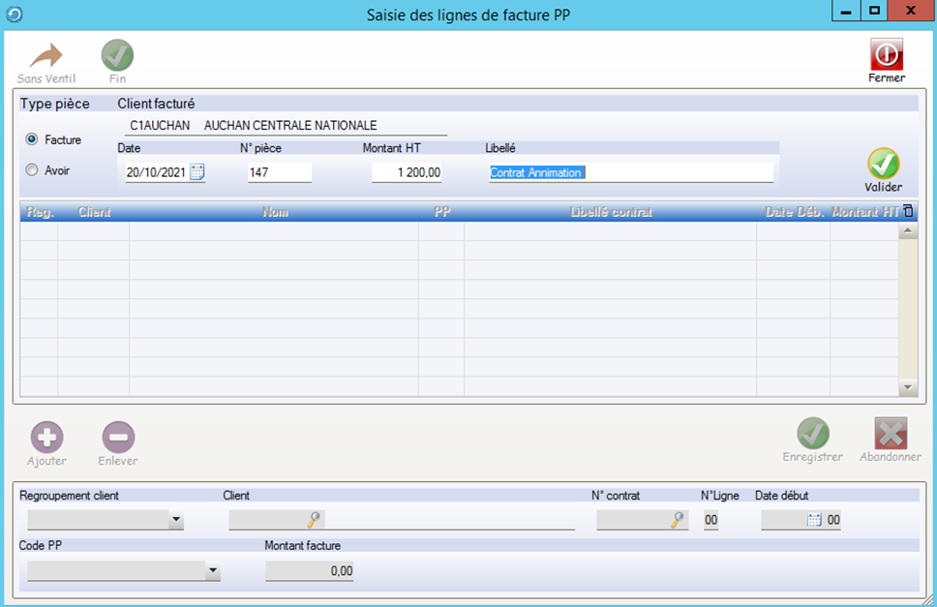Open the Date début calendar picker
Viewport: 937px width, 607px height.
(814, 520)
